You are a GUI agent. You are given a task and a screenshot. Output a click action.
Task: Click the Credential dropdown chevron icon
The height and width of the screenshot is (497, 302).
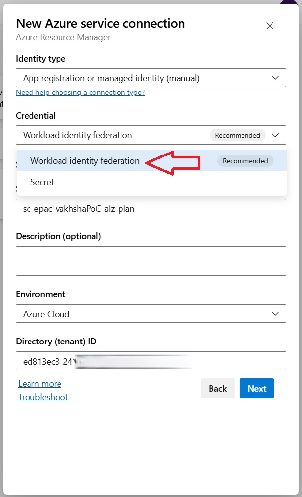[276, 135]
